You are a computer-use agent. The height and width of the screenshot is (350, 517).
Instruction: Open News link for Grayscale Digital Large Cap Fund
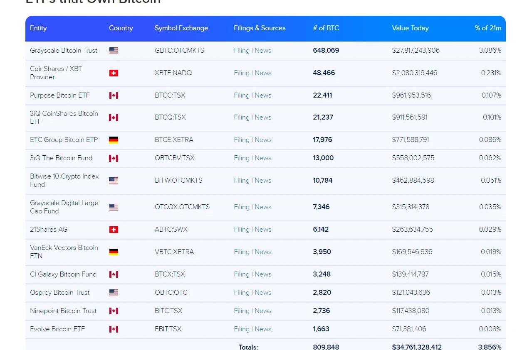263,207
